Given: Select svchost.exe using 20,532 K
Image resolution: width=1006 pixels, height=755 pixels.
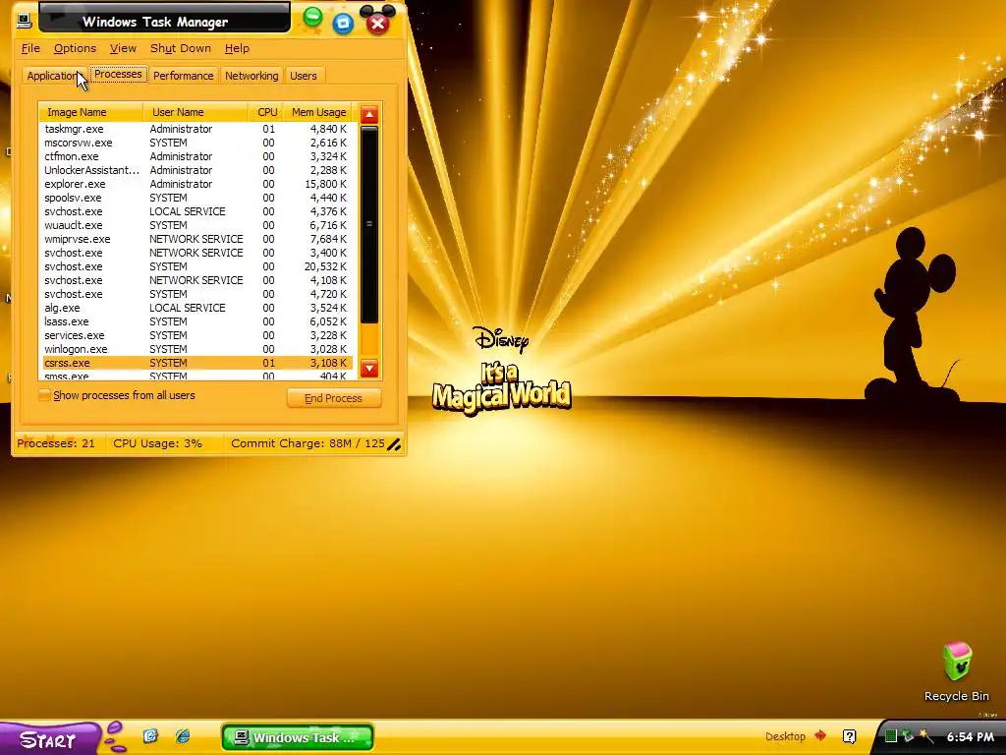Looking at the screenshot, I should click(196, 266).
